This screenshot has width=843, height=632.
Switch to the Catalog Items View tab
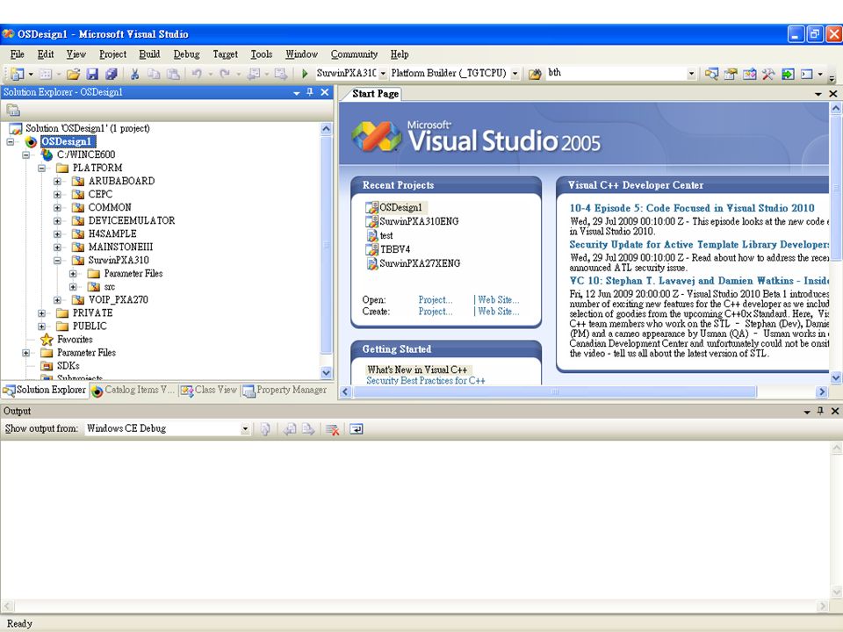click(x=133, y=390)
